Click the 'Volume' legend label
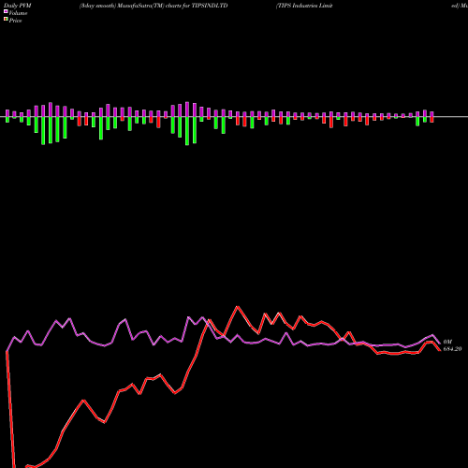The height and width of the screenshot is (468, 468). tap(18, 13)
